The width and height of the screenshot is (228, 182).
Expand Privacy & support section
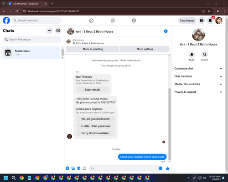point(198,92)
